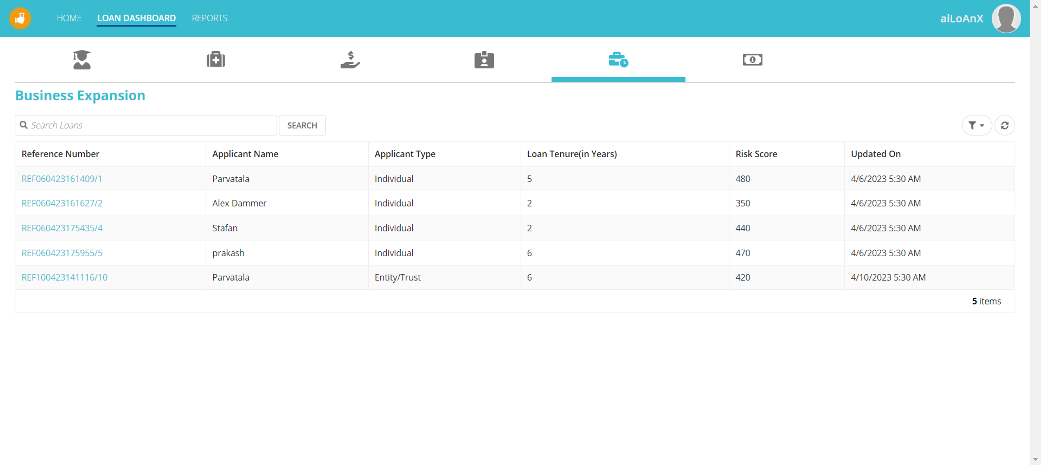Open loan REF060423175435/4
This screenshot has width=1041, height=465.
(62, 228)
